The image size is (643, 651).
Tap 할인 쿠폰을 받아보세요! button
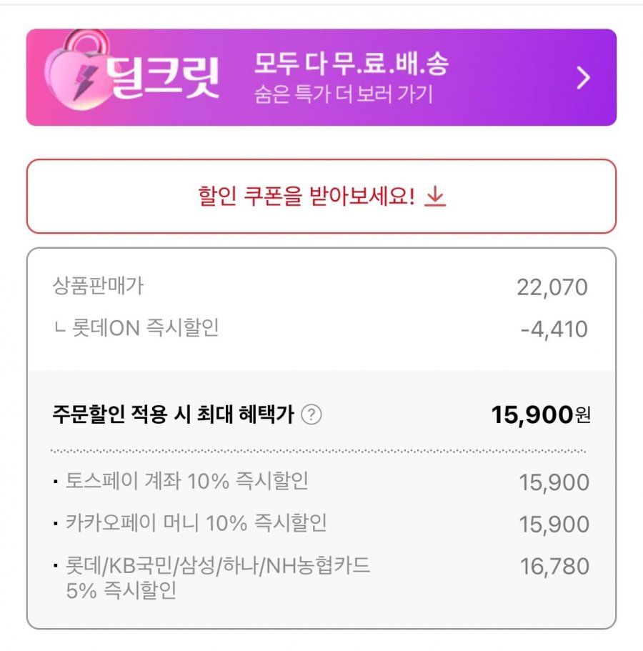pos(321,196)
